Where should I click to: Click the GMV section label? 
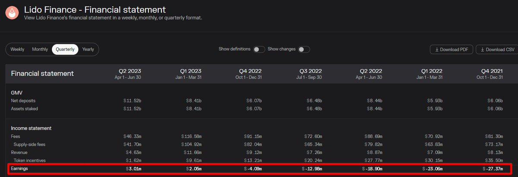point(17,92)
